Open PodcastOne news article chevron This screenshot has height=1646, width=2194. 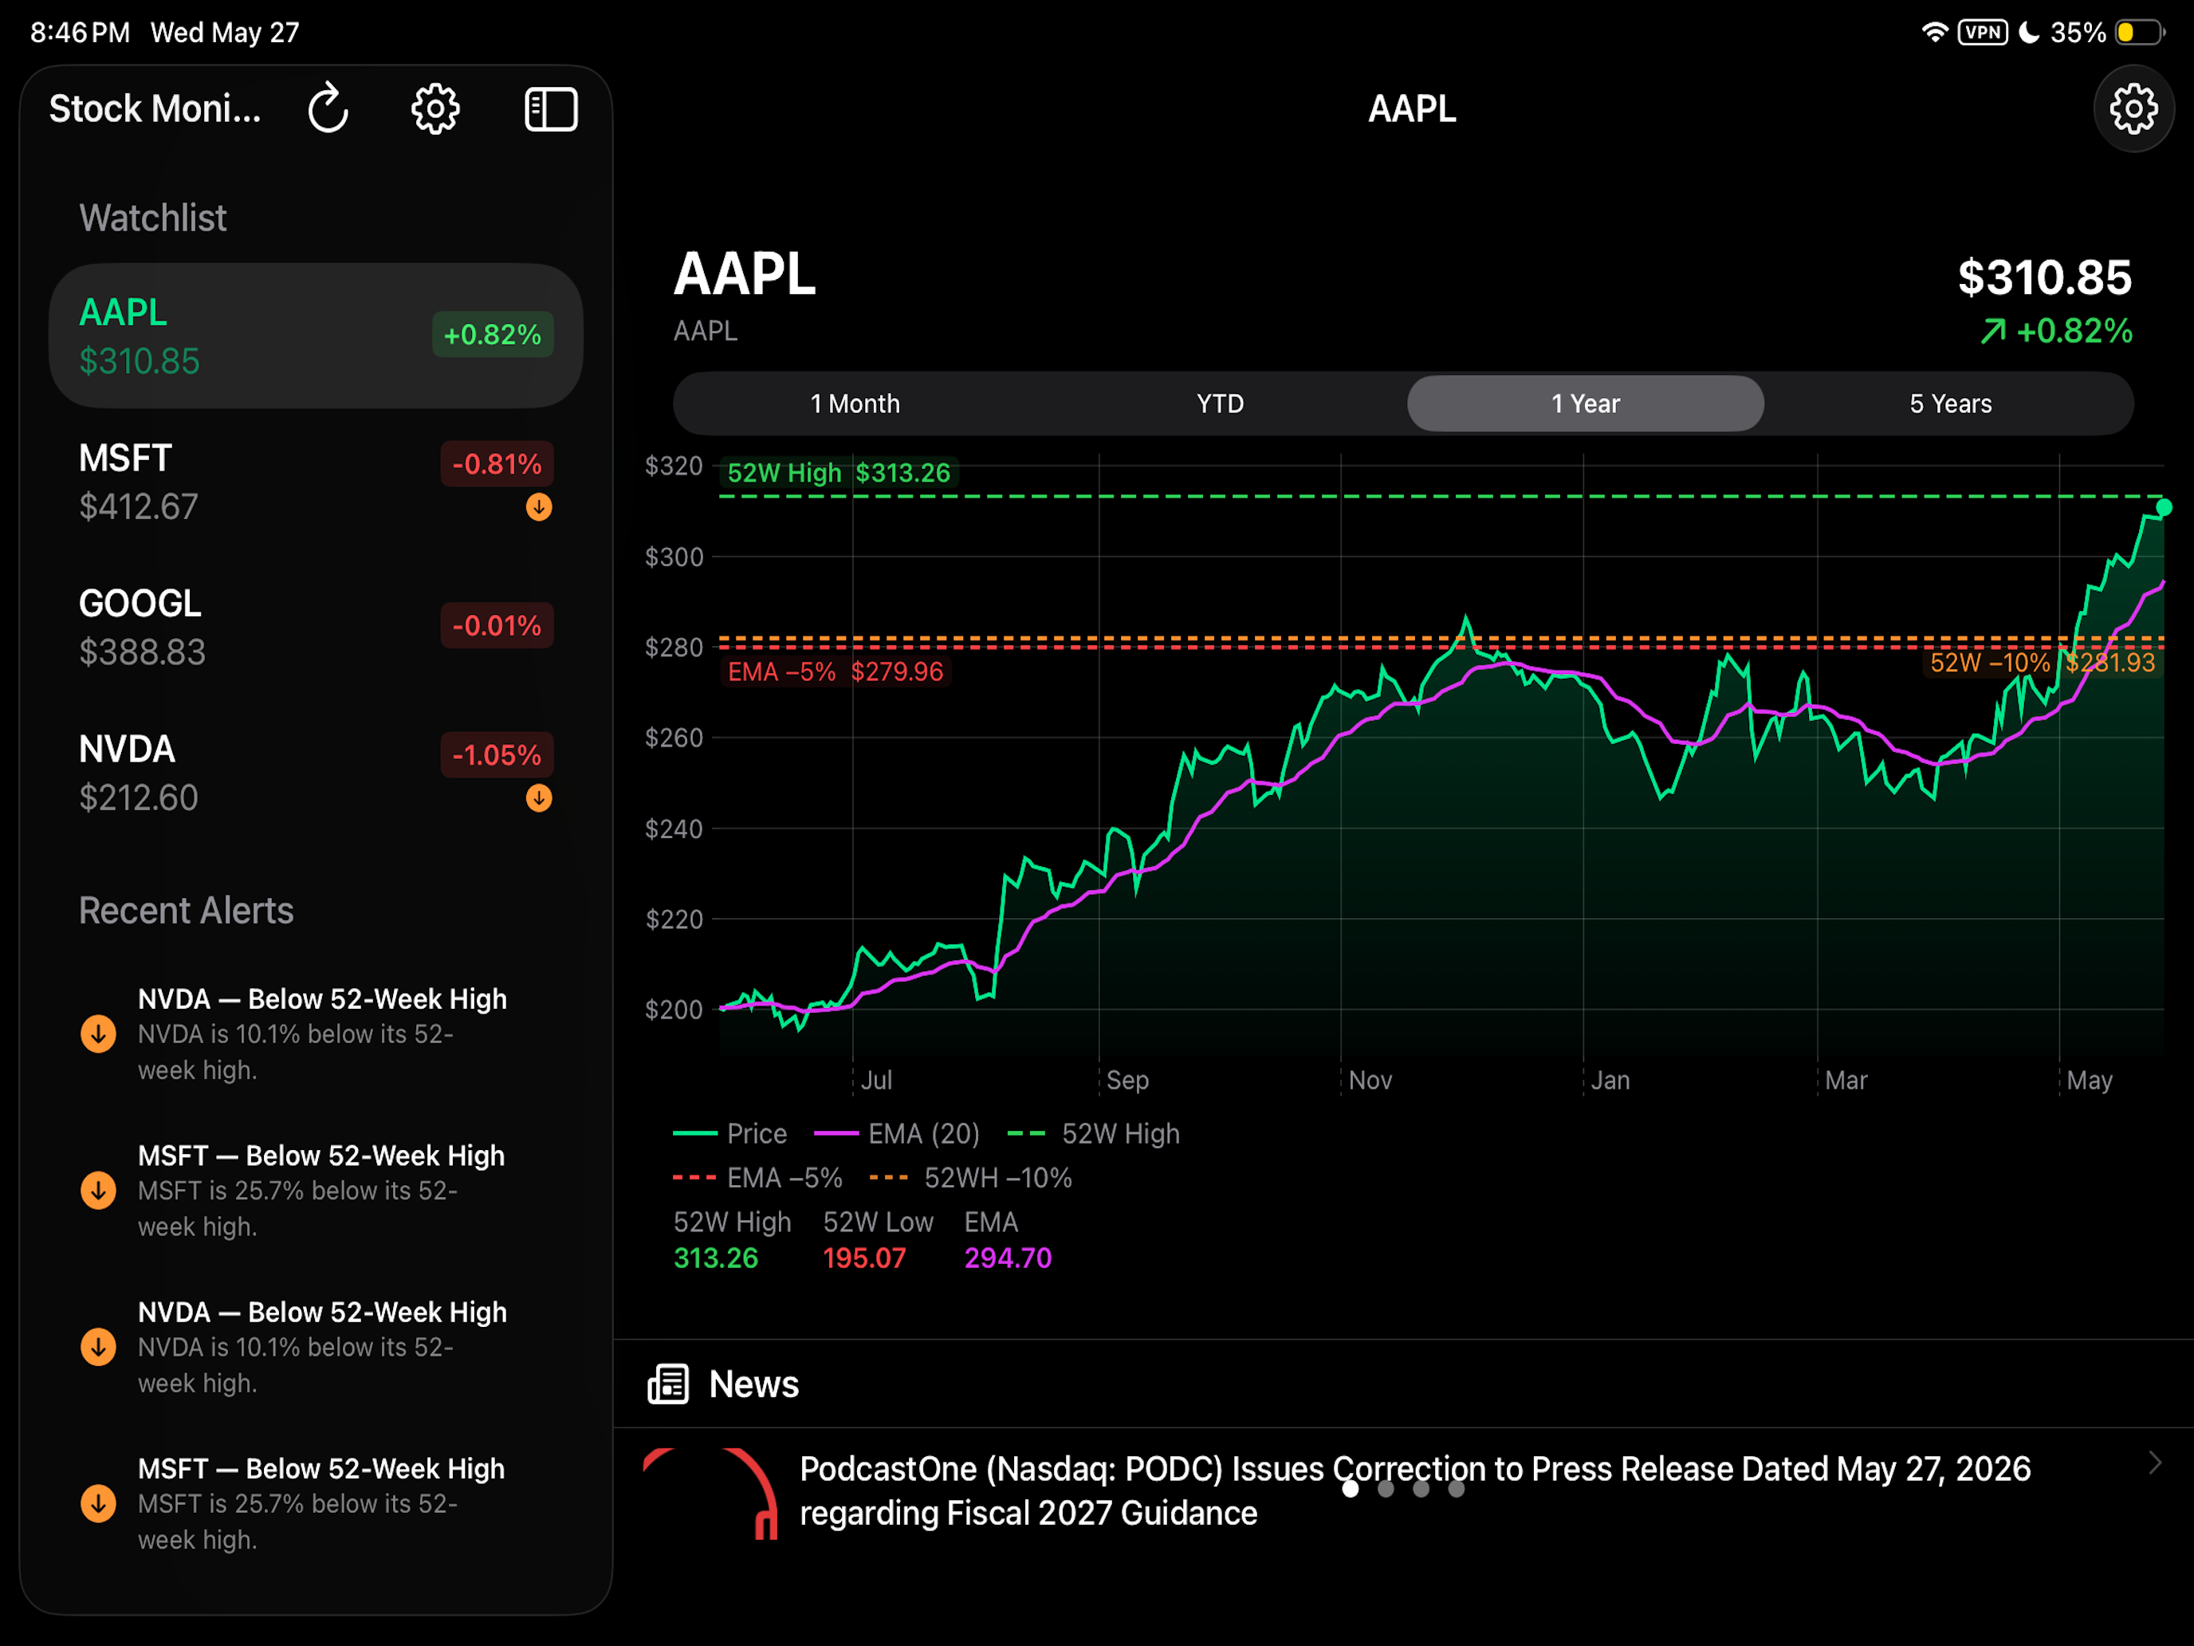pyautogui.click(x=2154, y=1463)
